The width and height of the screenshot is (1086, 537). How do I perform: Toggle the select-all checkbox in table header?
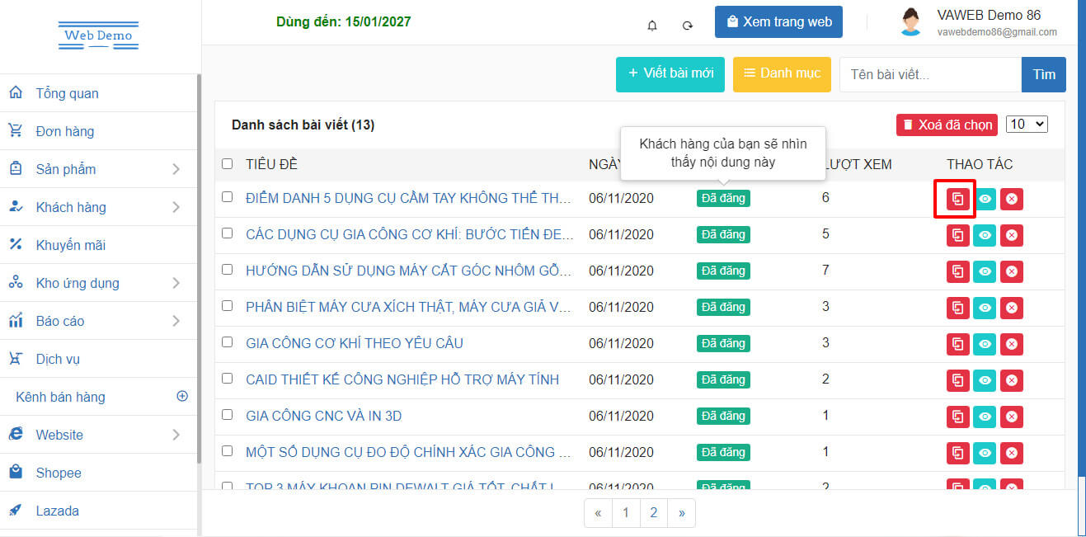point(228,164)
